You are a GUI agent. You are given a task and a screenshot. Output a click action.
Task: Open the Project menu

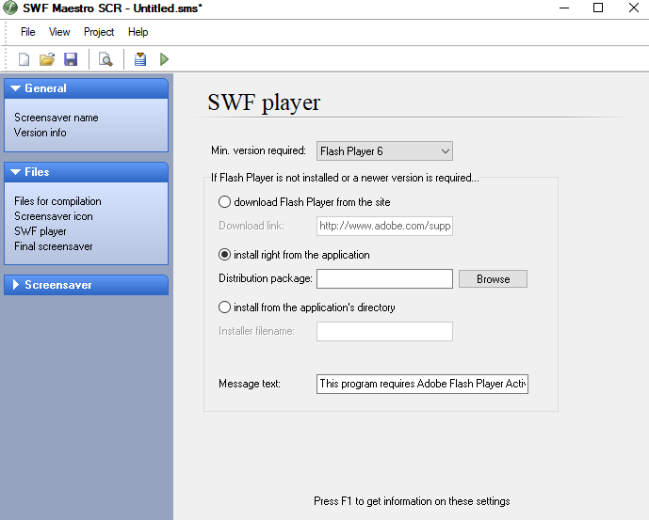click(x=99, y=32)
